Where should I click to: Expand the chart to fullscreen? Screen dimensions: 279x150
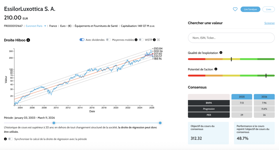(x=158, y=40)
